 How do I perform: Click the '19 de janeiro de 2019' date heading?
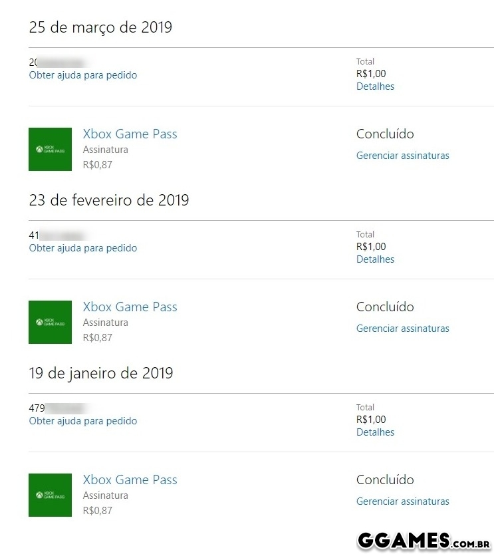tap(101, 373)
